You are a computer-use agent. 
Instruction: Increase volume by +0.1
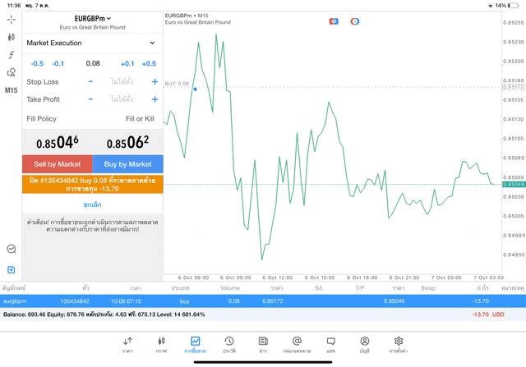127,63
